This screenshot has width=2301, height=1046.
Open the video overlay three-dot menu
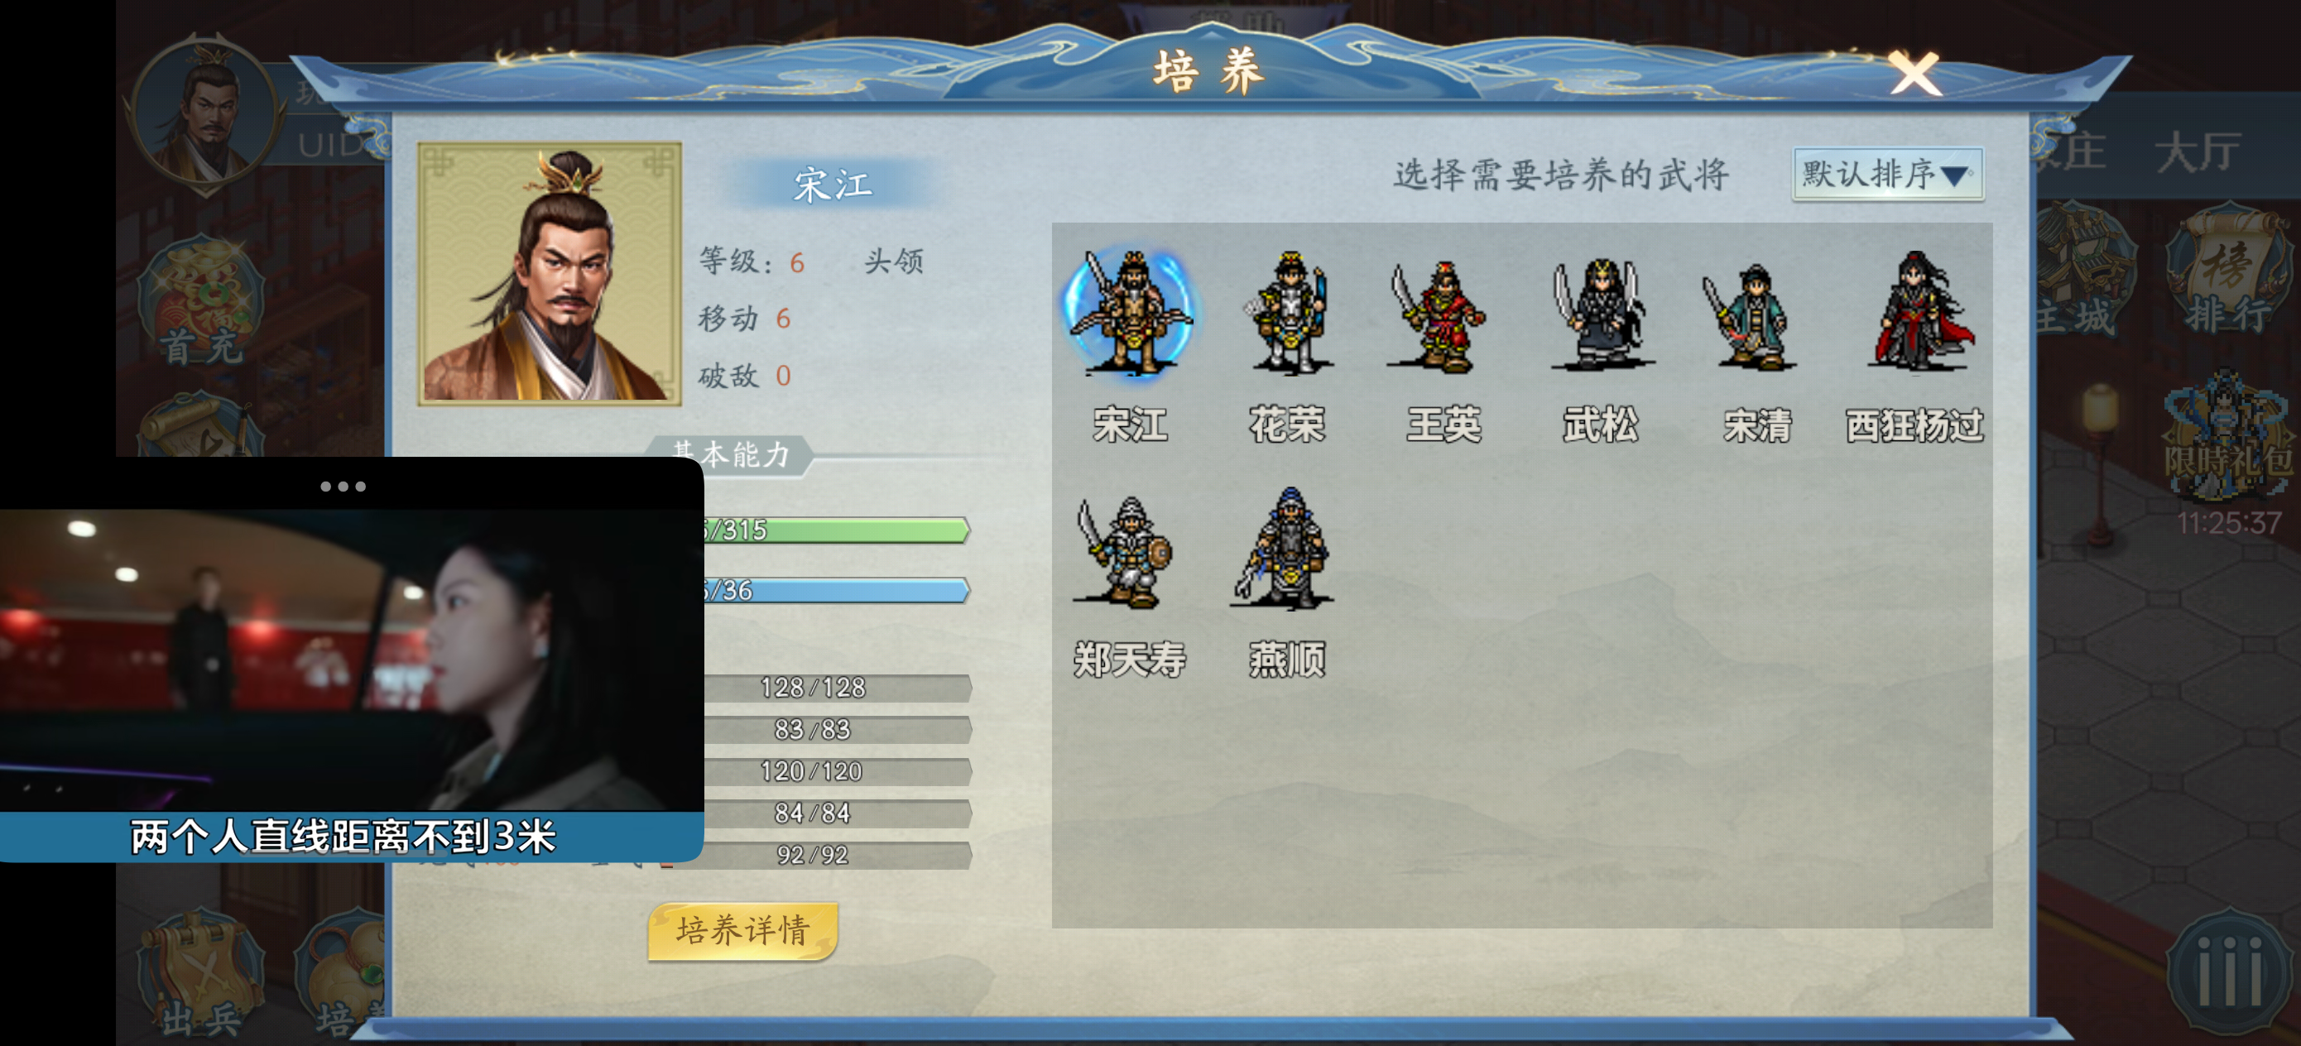point(343,487)
